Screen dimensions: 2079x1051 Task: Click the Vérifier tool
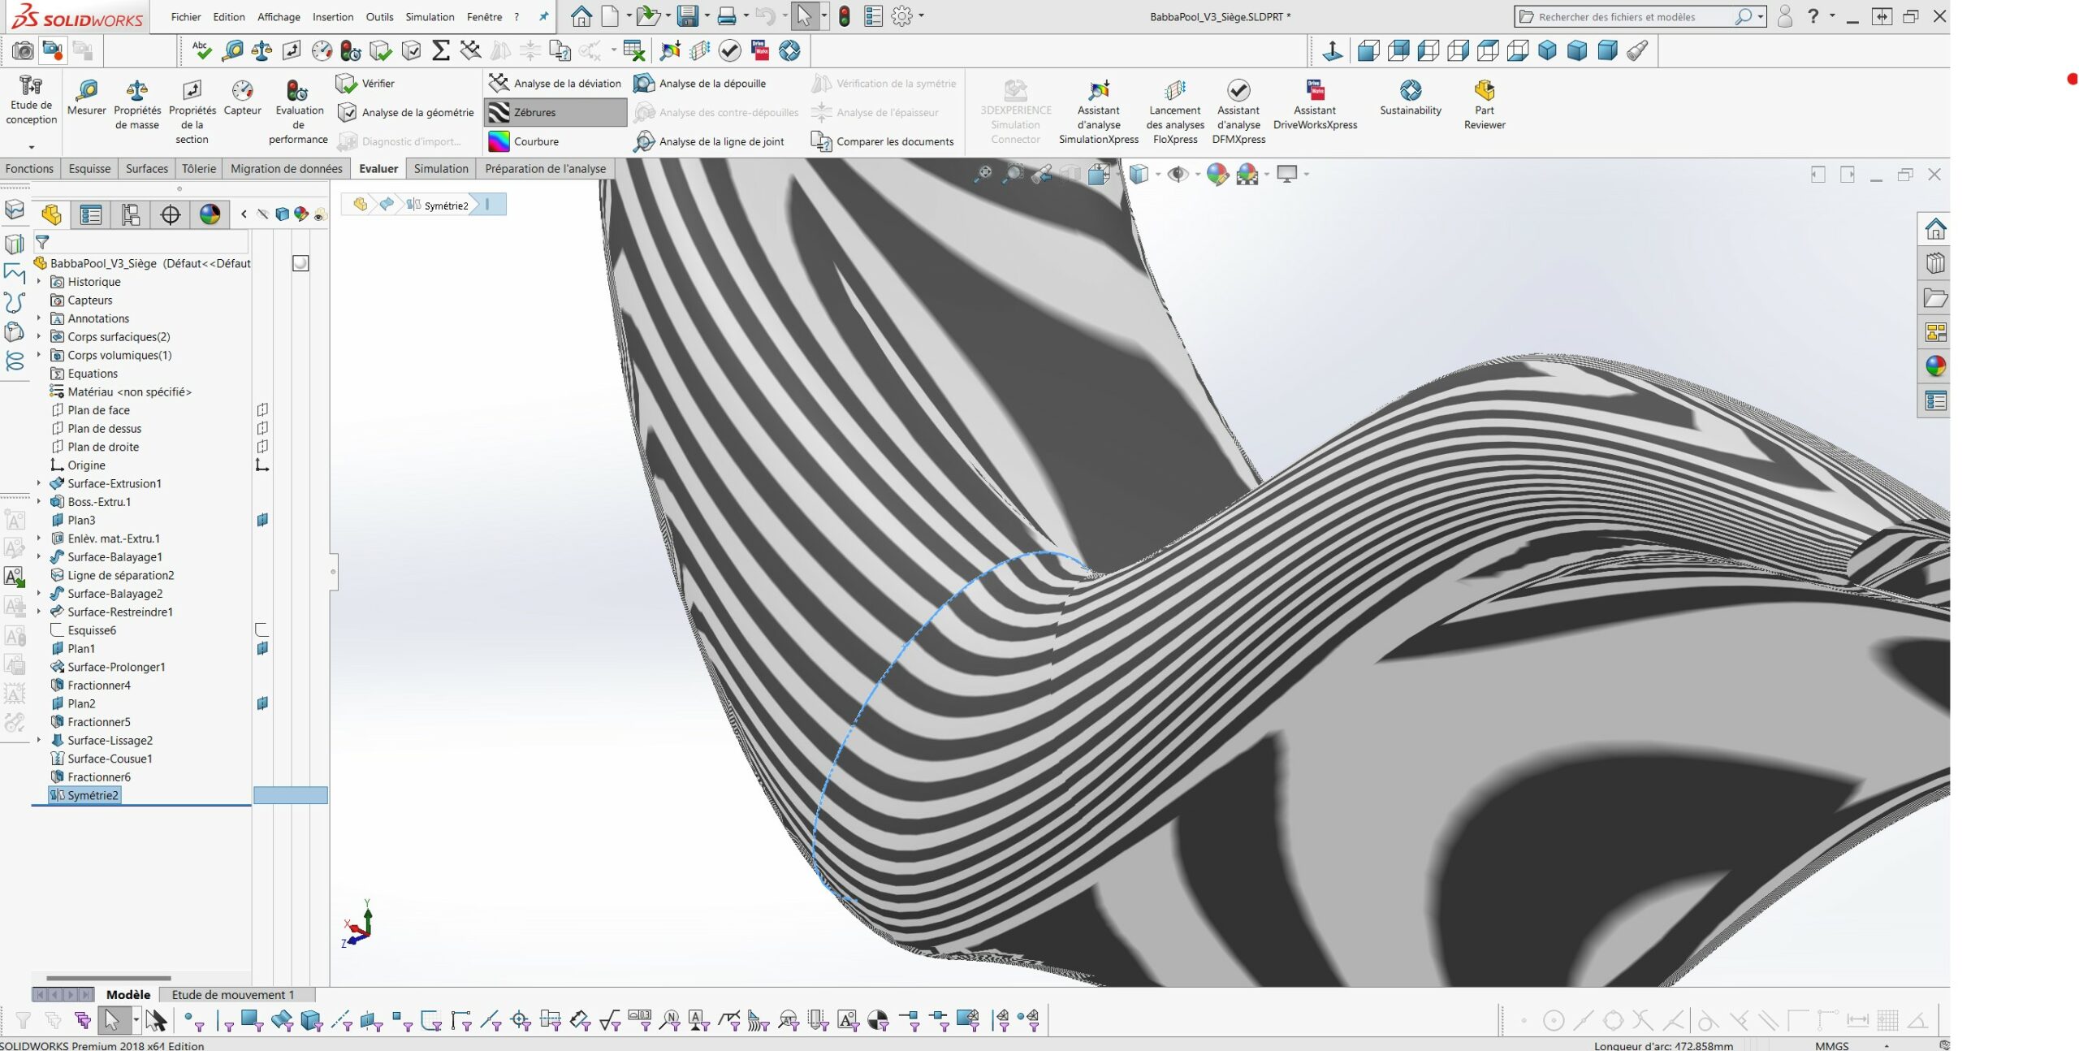365,83
